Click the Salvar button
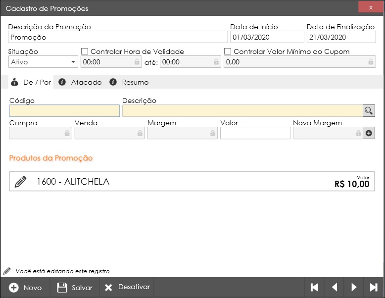Image resolution: width=385 pixels, height=298 pixels. [x=75, y=288]
